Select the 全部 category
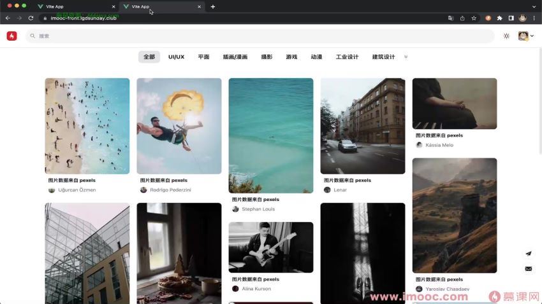This screenshot has height=304, width=542. [149, 57]
